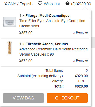Click the VIEW BAG button

(x=23, y=98)
